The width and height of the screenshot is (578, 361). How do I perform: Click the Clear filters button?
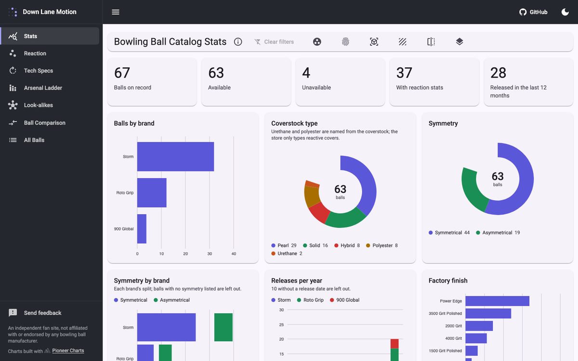tap(274, 42)
